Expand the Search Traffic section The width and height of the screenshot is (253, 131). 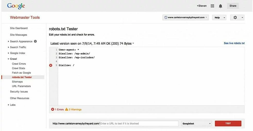tap(18, 47)
